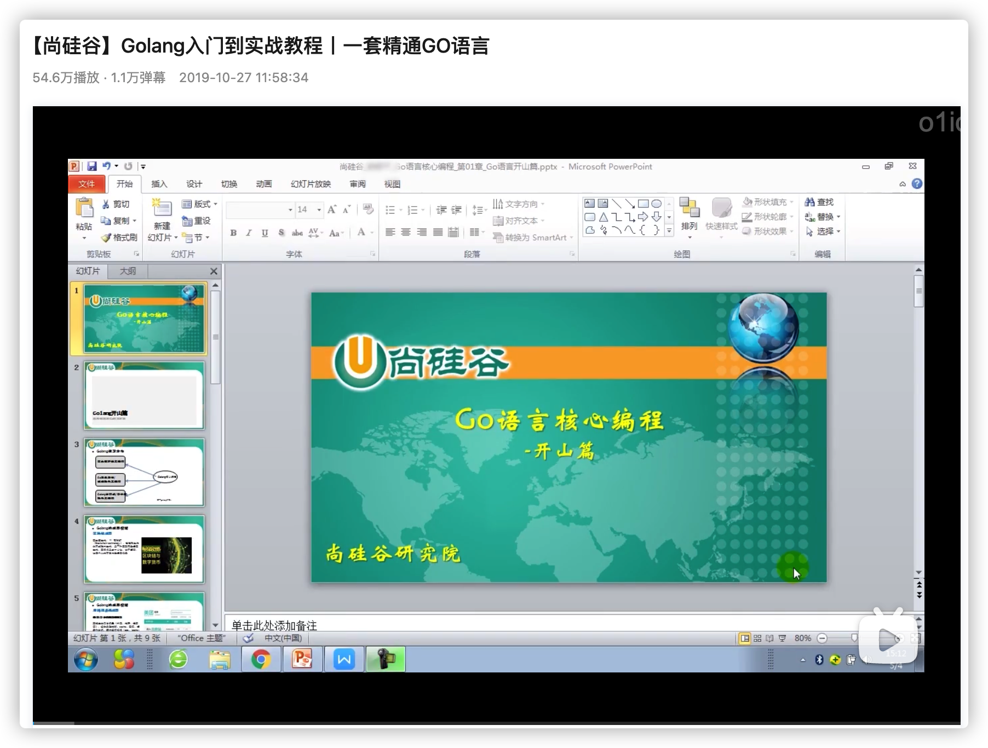Click the zoom slider in status bar
This screenshot has height=748, width=988.
(x=854, y=638)
